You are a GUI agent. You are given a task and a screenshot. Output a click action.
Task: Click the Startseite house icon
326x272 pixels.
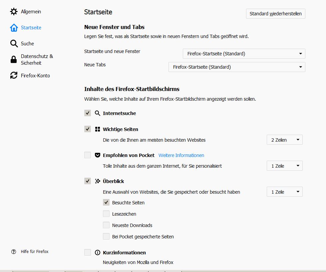click(x=14, y=28)
